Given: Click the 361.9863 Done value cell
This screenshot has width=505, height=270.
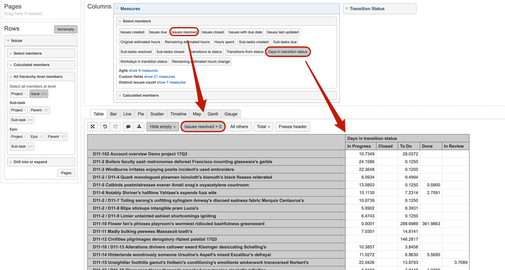Looking at the screenshot, I should 431,223.
